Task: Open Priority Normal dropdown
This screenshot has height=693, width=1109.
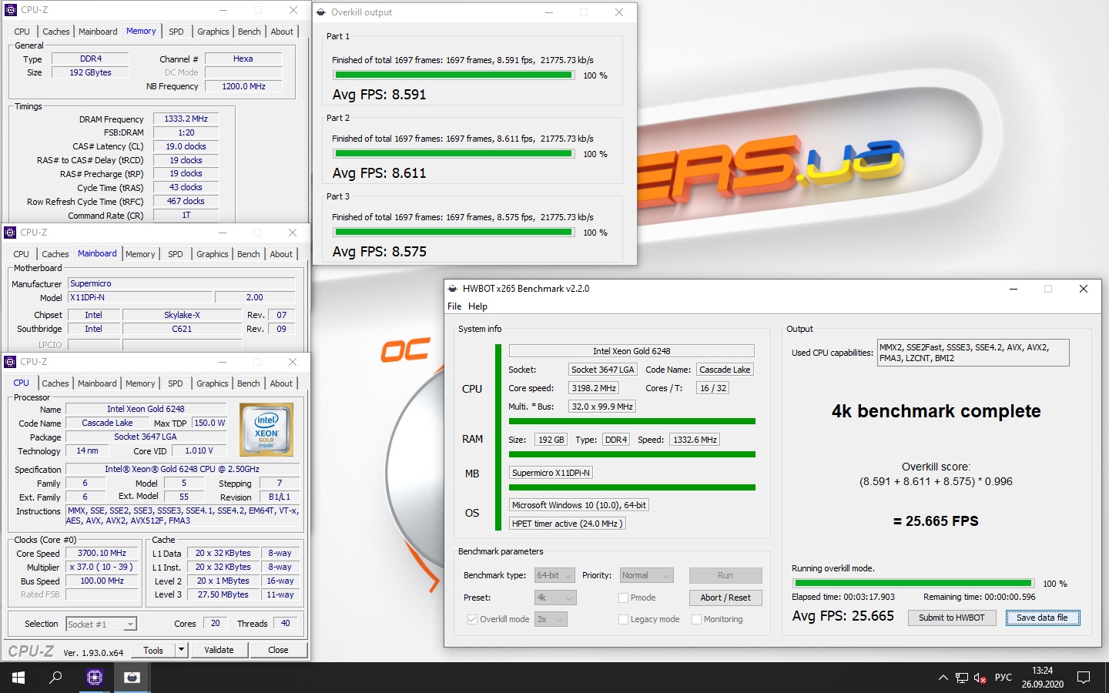Action: point(647,575)
